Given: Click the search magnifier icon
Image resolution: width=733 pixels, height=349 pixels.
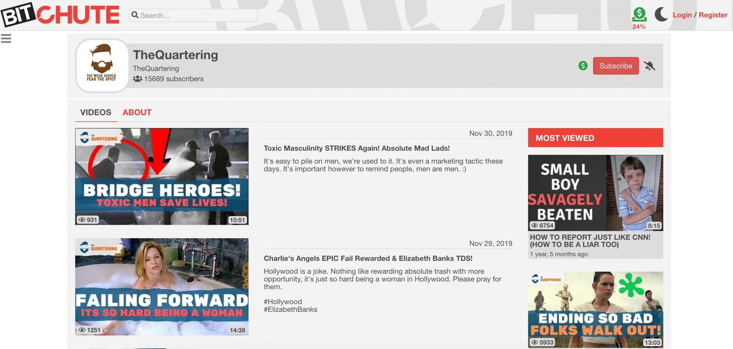Looking at the screenshot, I should [x=135, y=15].
